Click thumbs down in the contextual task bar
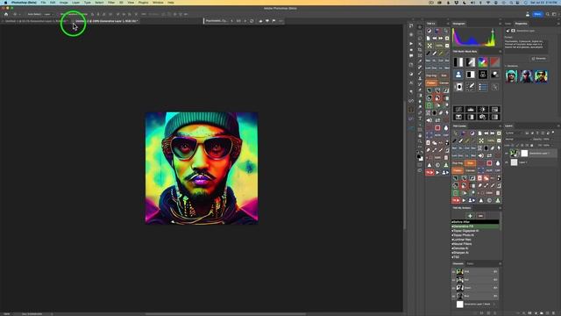 (267, 21)
